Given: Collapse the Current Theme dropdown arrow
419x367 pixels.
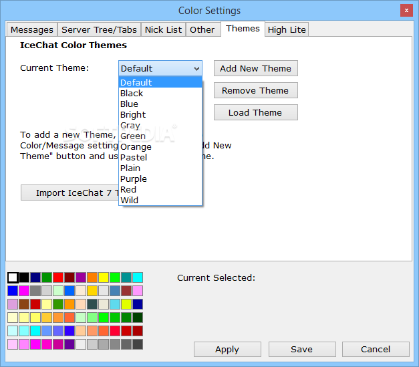Looking at the screenshot, I should (x=196, y=69).
